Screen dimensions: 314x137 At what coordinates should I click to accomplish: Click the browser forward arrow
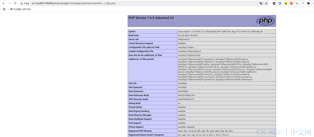click(x=9, y=3)
